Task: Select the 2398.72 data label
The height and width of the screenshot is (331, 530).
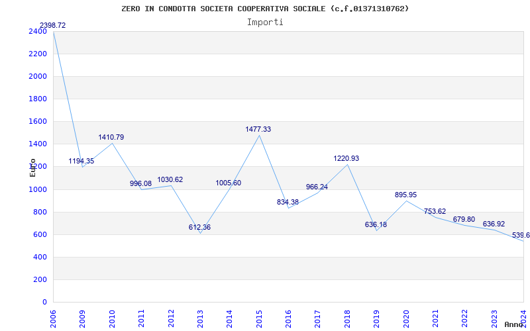Action: coord(53,25)
